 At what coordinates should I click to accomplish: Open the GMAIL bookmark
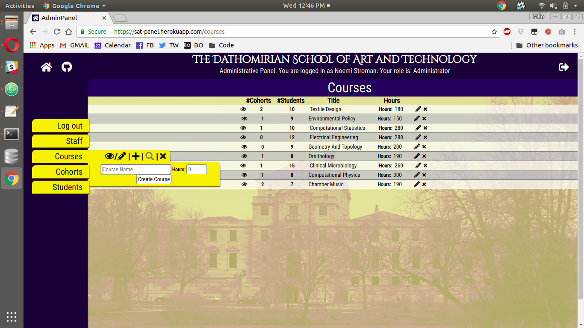(75, 45)
